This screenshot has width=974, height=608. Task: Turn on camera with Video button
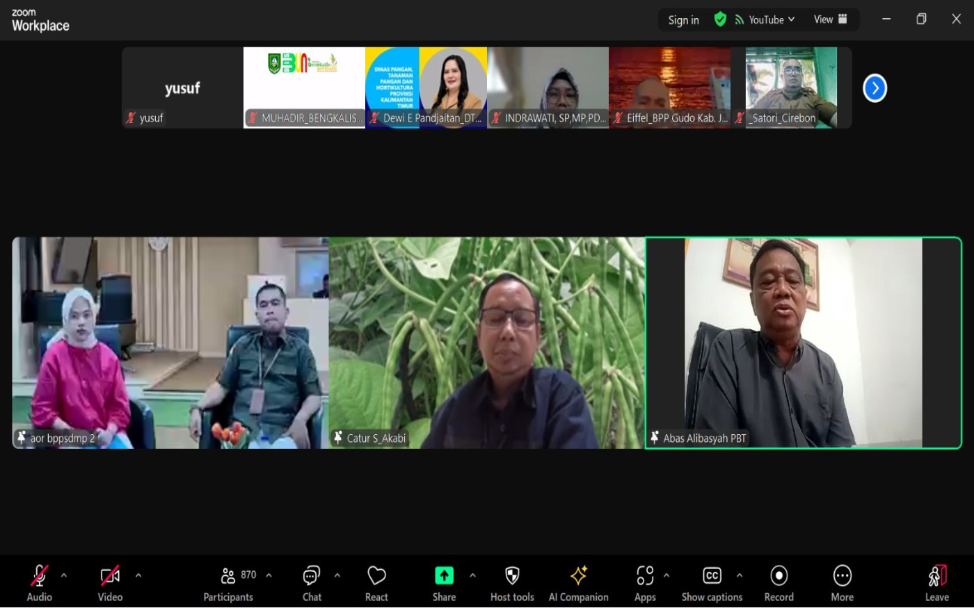(110, 583)
